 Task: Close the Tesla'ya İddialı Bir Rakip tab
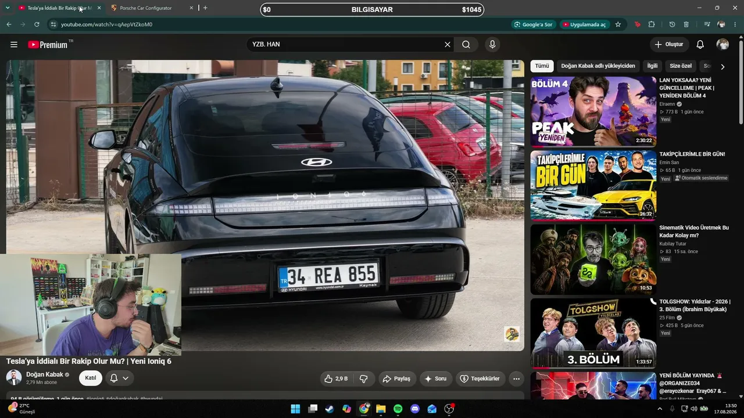click(x=99, y=8)
